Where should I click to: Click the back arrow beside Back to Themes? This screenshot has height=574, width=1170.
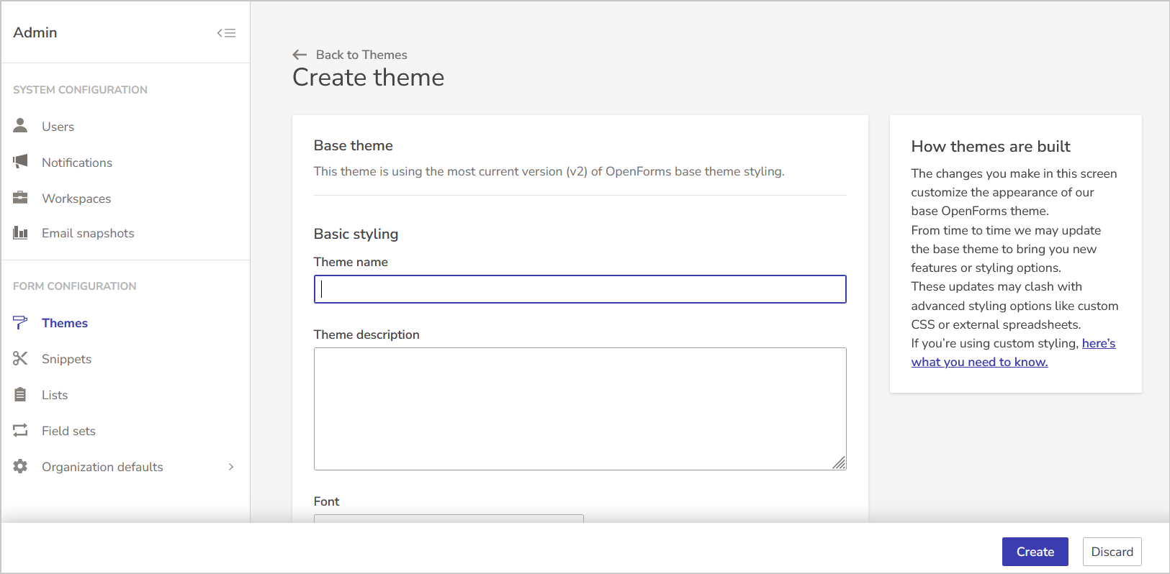[300, 55]
